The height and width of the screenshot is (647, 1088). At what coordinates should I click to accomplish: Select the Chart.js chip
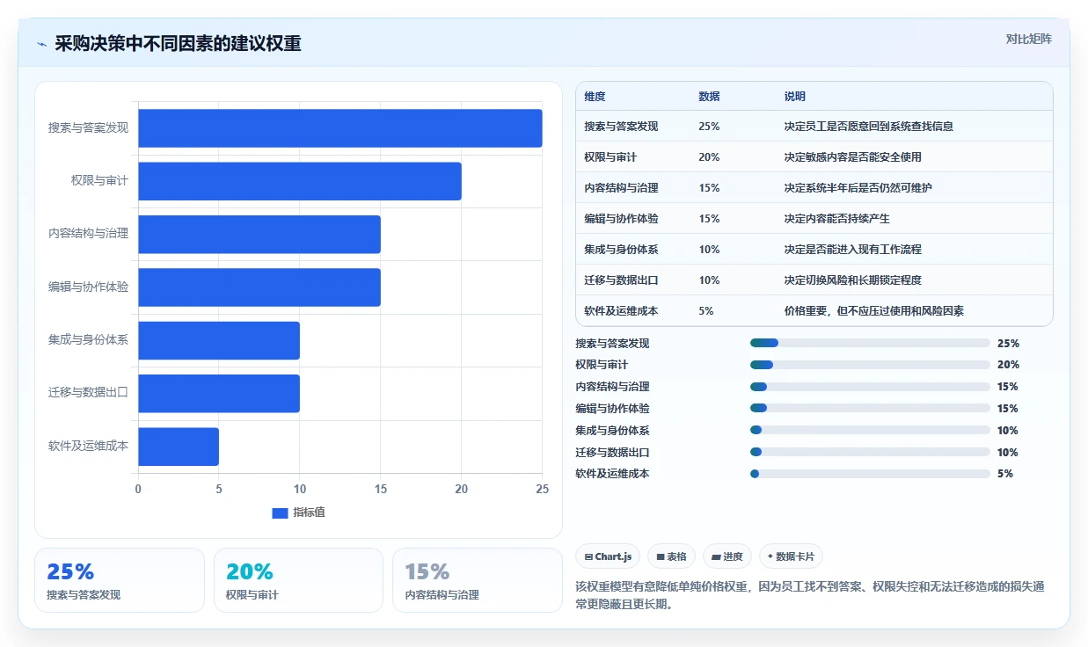tap(608, 556)
